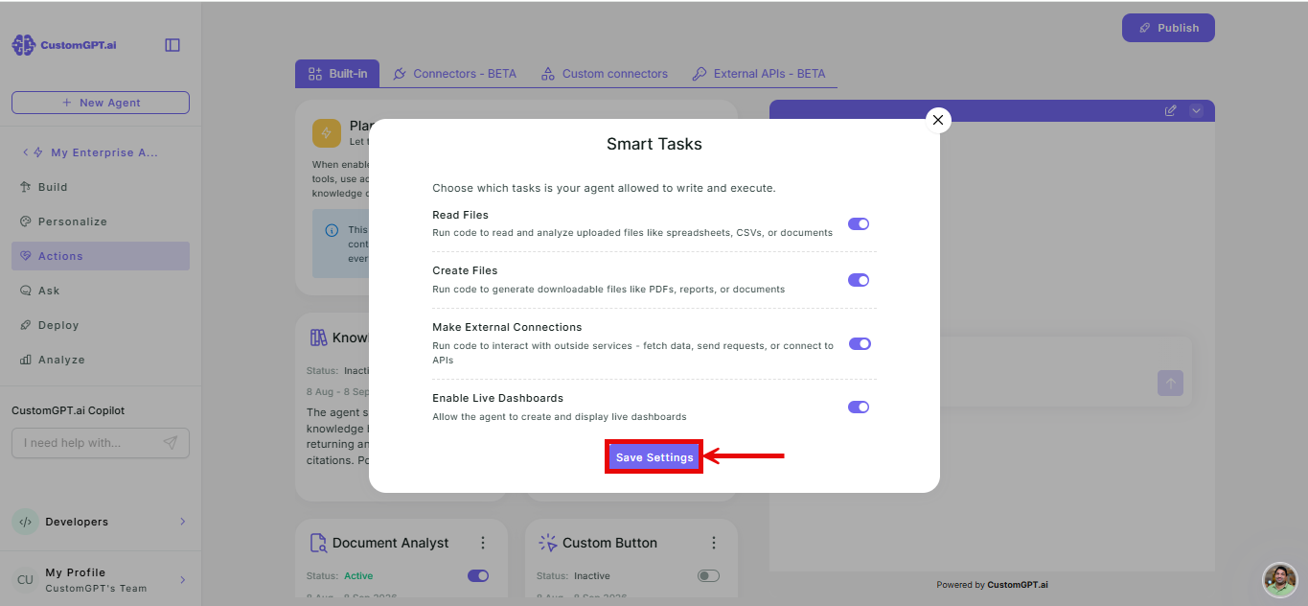Click the Developers code icon
Viewport: 1308px width, 606px height.
click(x=25, y=522)
